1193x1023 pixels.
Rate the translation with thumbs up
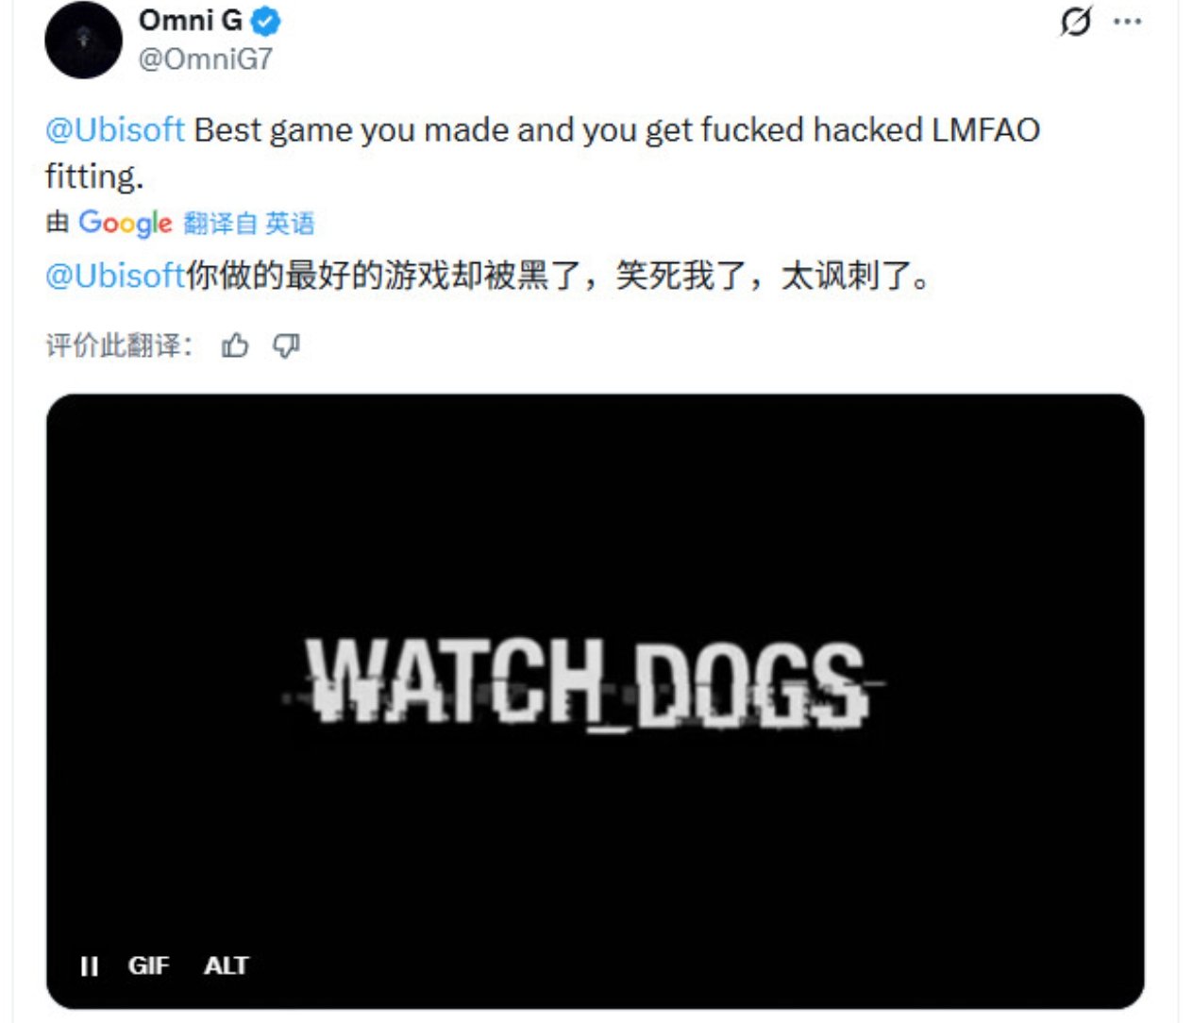(235, 345)
